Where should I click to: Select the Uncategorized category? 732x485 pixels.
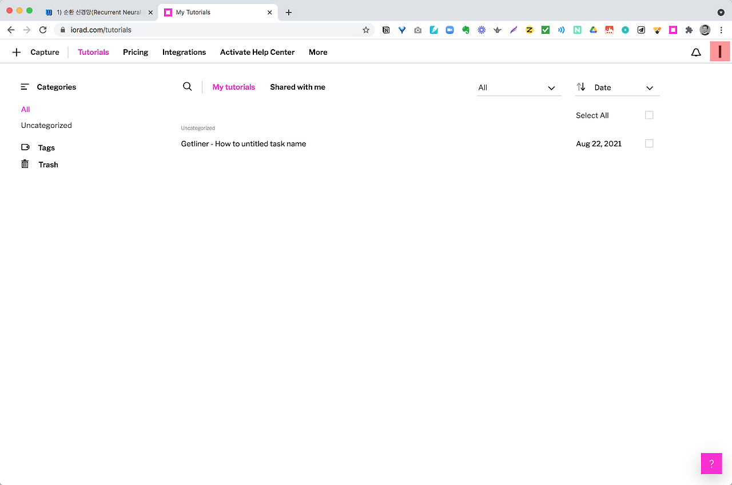[46, 125]
